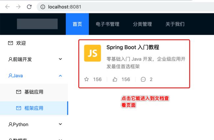214x140 pixels.
Task: Click the Python sidebar label
Action: tap(21, 125)
